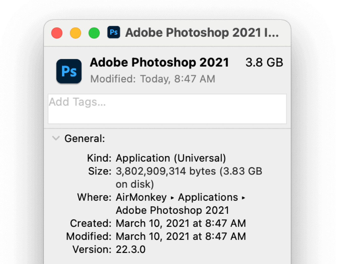Click the 3.8 GB size label

coord(264,62)
